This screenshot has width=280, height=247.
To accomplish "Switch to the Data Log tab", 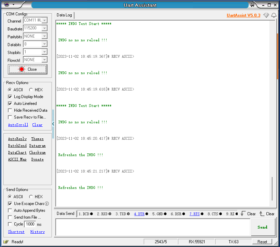I will click(64, 15).
